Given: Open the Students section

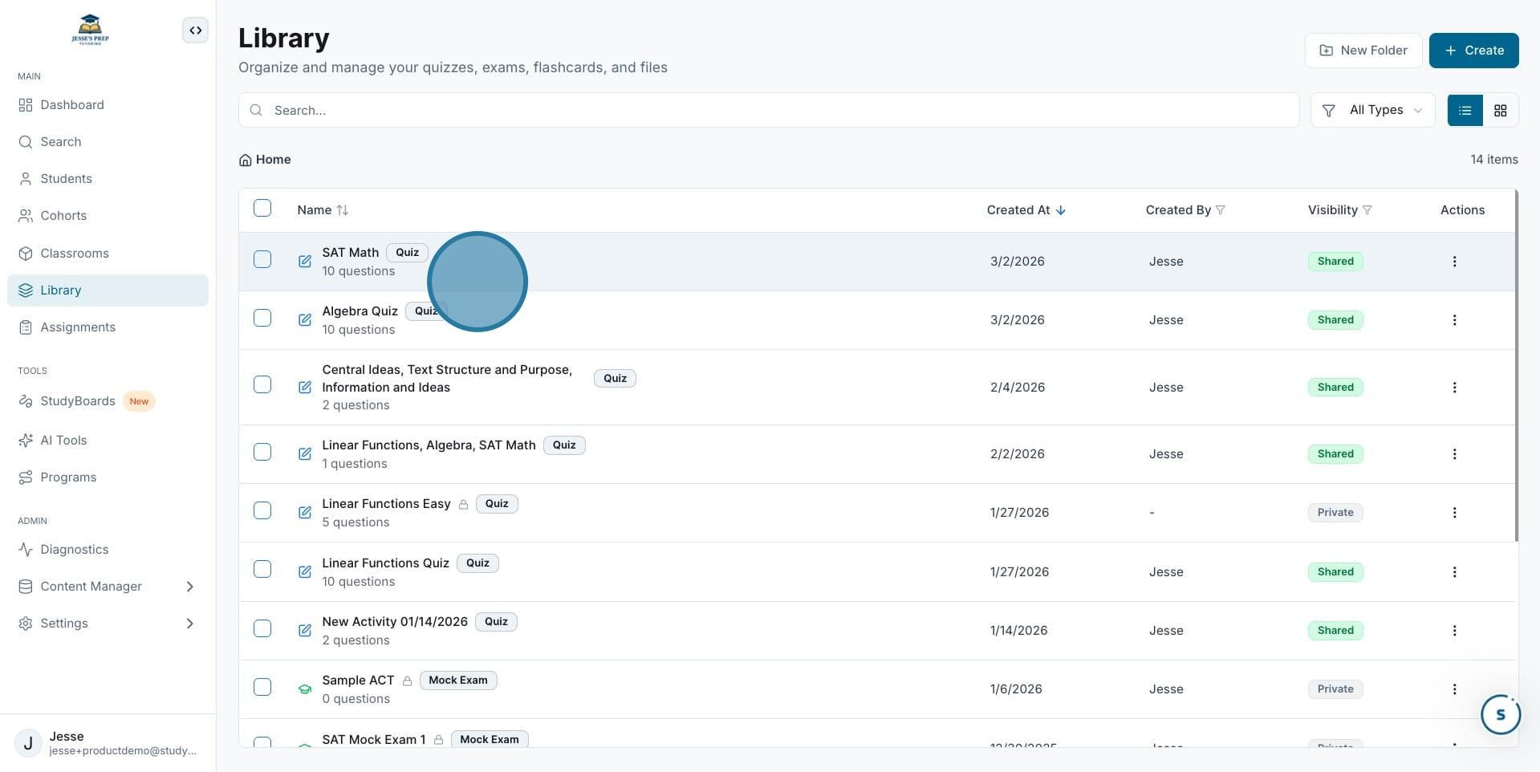Looking at the screenshot, I should point(108,179).
